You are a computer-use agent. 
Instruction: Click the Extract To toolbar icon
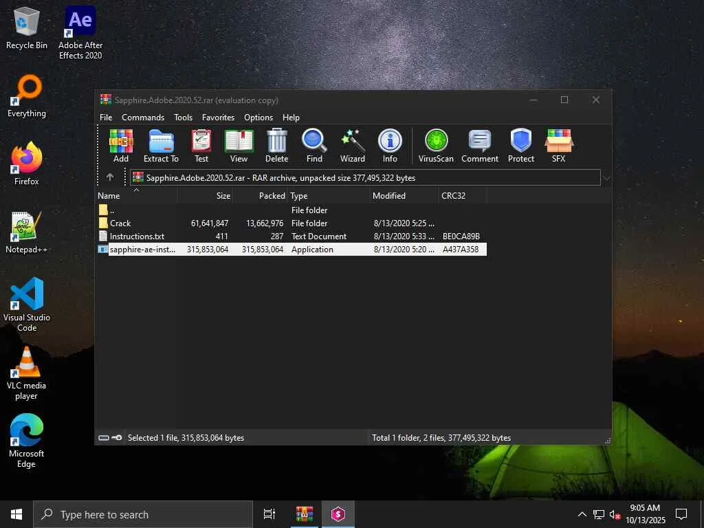[161, 146]
